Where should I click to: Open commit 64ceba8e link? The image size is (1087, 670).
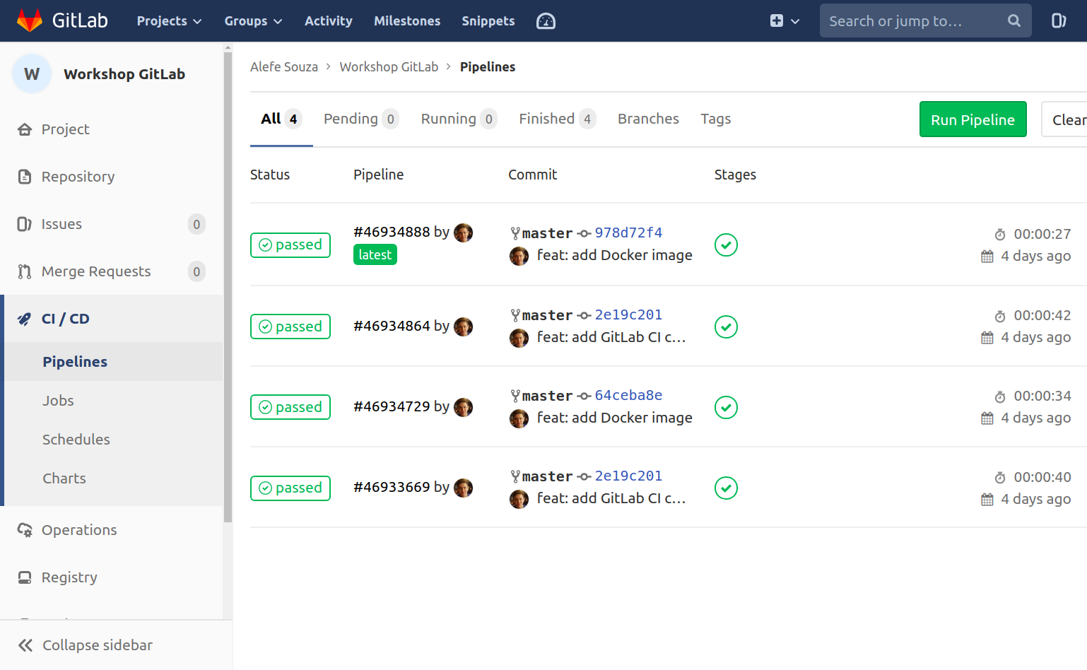coord(628,395)
